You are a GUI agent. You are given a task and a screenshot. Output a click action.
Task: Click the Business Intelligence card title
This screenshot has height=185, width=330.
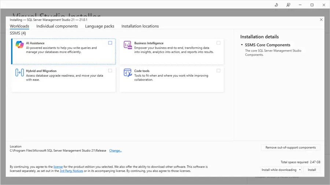click(x=149, y=43)
